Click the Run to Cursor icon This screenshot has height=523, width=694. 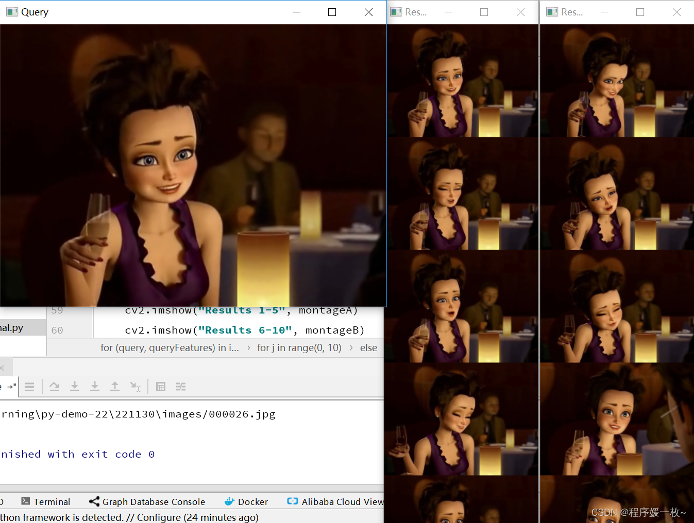click(135, 387)
